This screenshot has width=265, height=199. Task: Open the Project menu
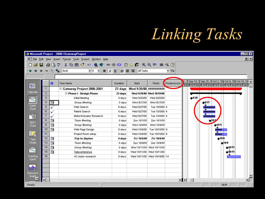pos(85,59)
